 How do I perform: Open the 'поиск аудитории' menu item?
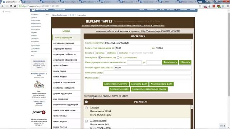click(x=66, y=38)
